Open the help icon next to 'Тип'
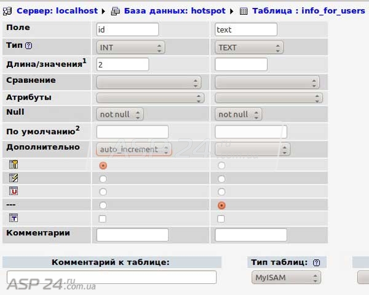This screenshot has width=369, height=295. [x=29, y=46]
